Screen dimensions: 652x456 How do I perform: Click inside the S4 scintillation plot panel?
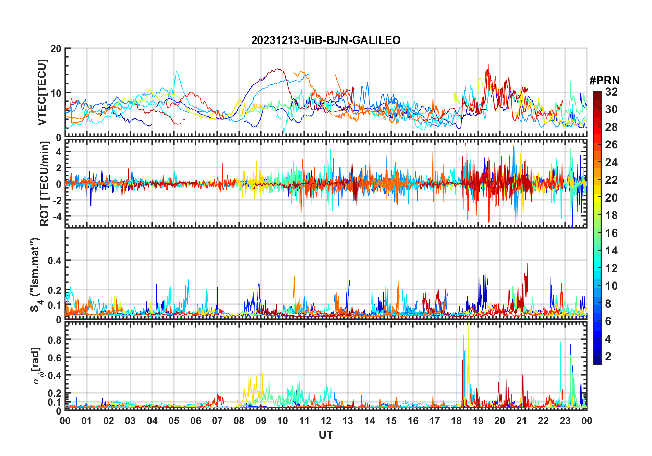click(326, 274)
